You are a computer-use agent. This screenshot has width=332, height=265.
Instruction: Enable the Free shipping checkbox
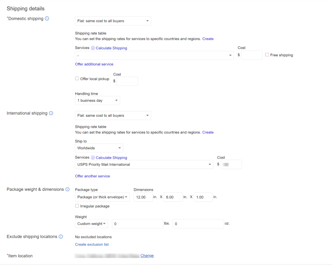267,55
